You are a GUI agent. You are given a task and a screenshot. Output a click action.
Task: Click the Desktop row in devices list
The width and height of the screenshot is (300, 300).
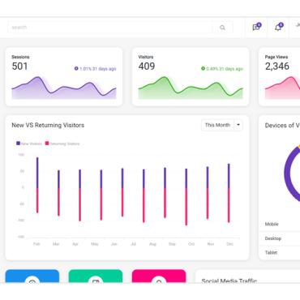click(x=280, y=238)
